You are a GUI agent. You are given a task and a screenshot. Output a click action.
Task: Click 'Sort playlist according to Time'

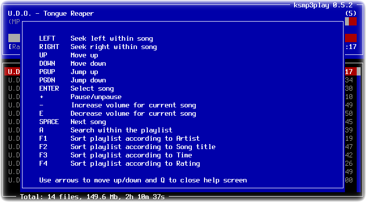pos(131,155)
